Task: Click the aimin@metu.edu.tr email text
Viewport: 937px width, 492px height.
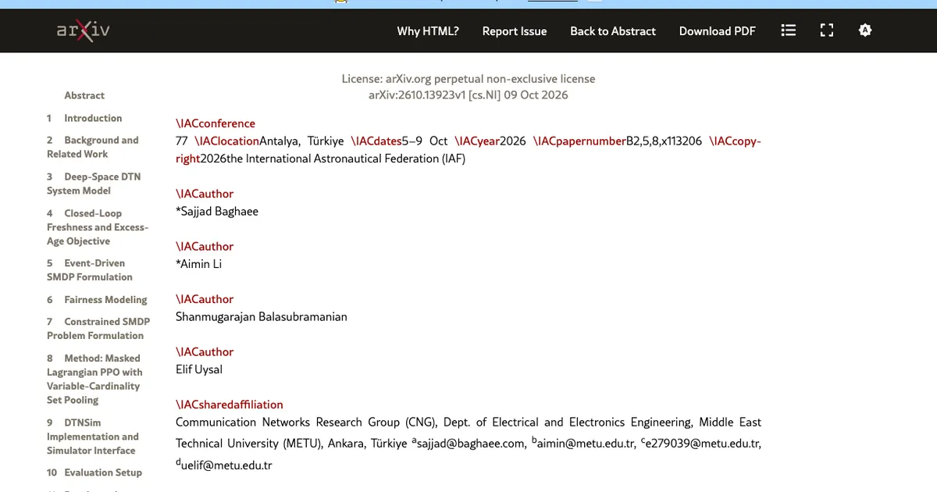Action: pos(586,444)
